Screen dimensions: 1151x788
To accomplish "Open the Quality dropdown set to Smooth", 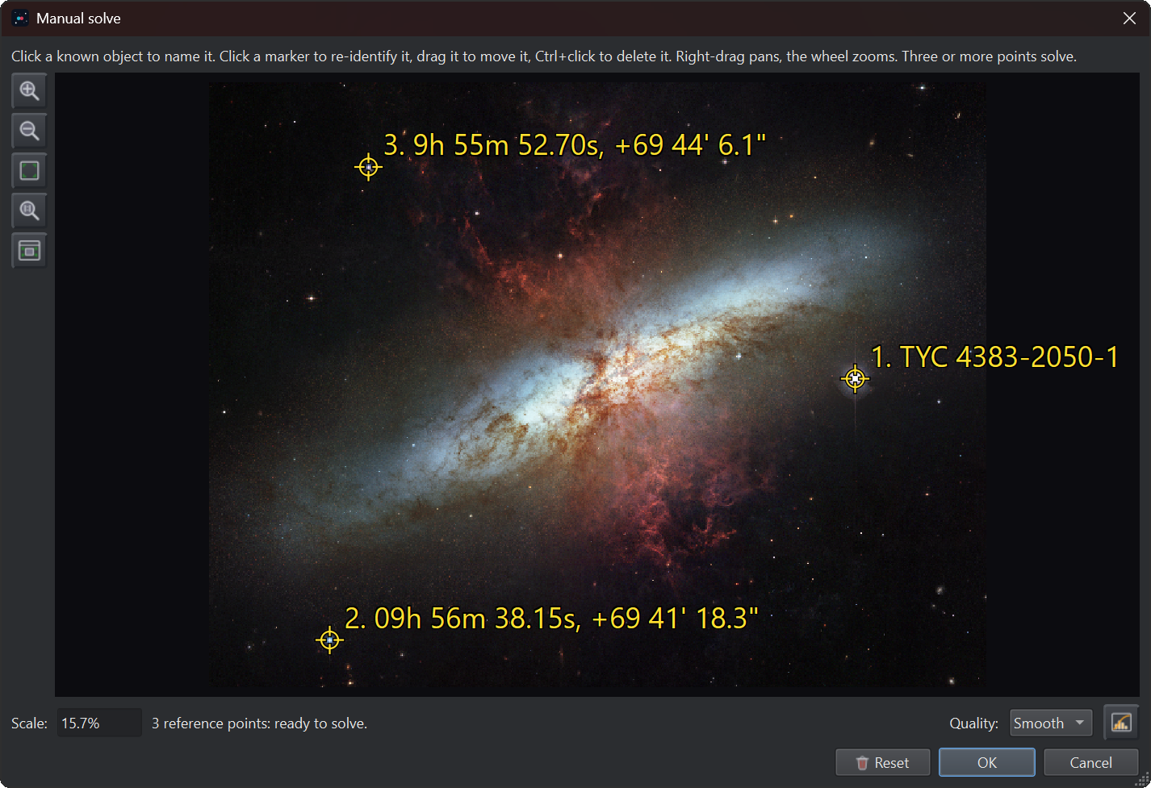I will point(1051,723).
